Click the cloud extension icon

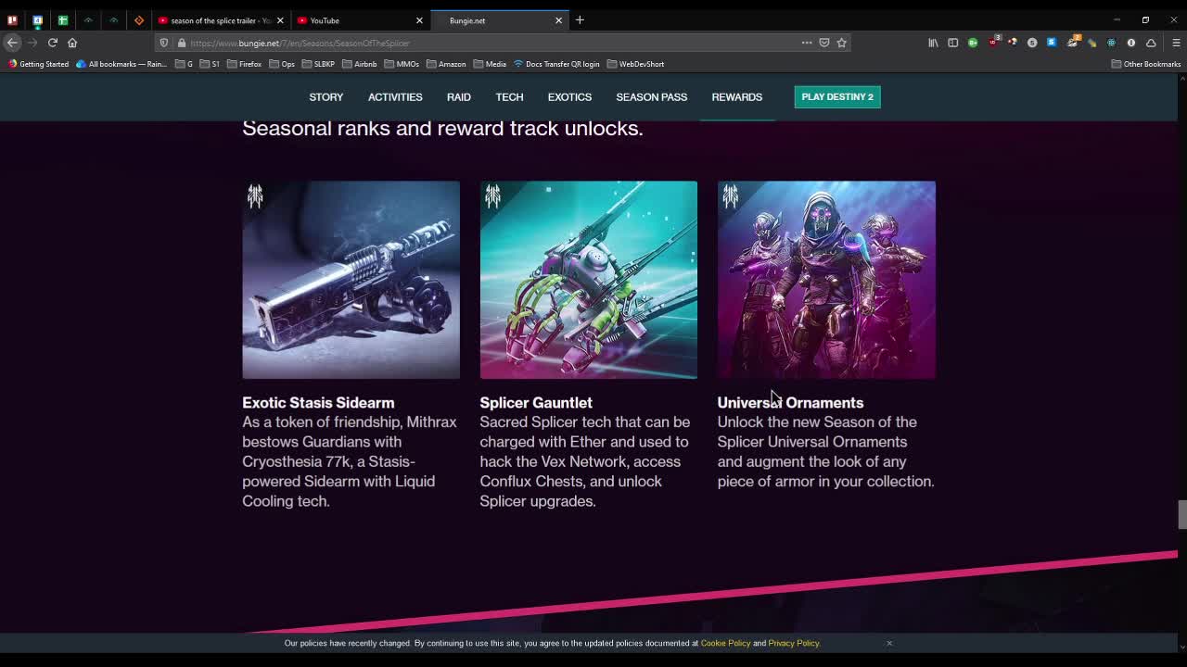click(1151, 43)
